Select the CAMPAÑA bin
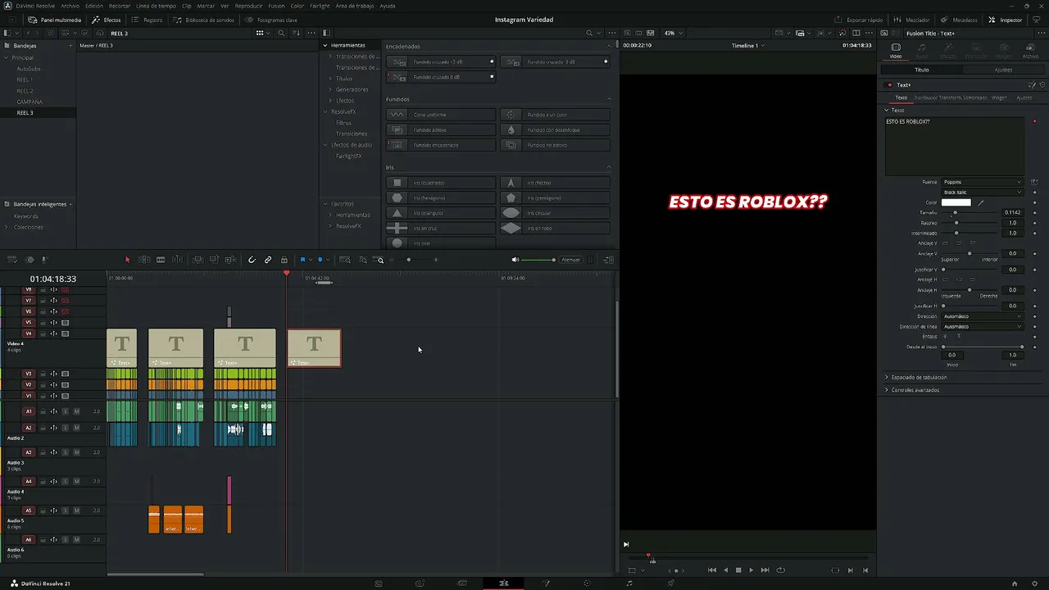The image size is (1049, 590). point(30,102)
